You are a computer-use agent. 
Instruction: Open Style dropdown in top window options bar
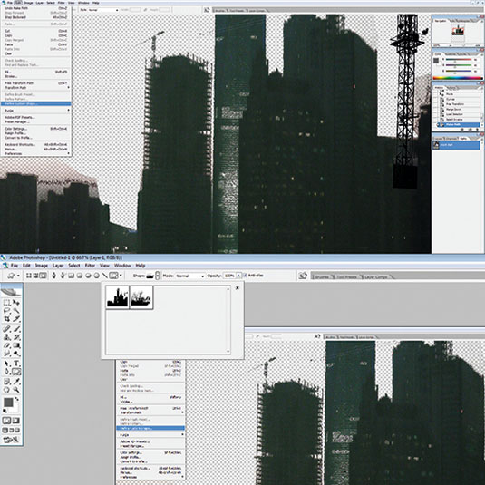[x=103, y=10]
